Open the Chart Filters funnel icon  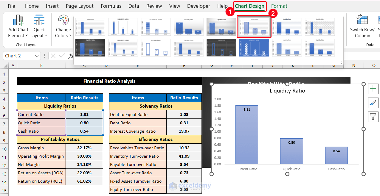tap(373, 117)
